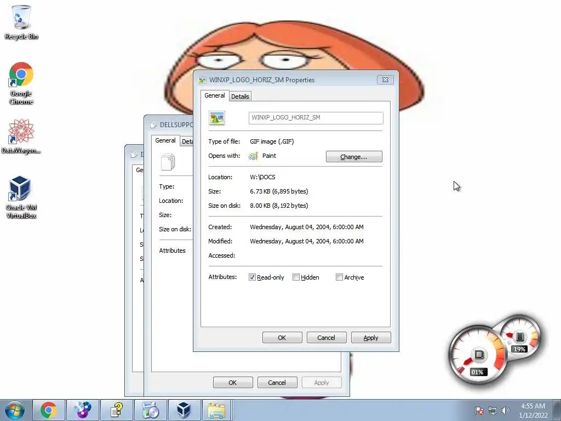Click the file name field WINXP_LOGO_HORIZ_SM

click(x=316, y=118)
